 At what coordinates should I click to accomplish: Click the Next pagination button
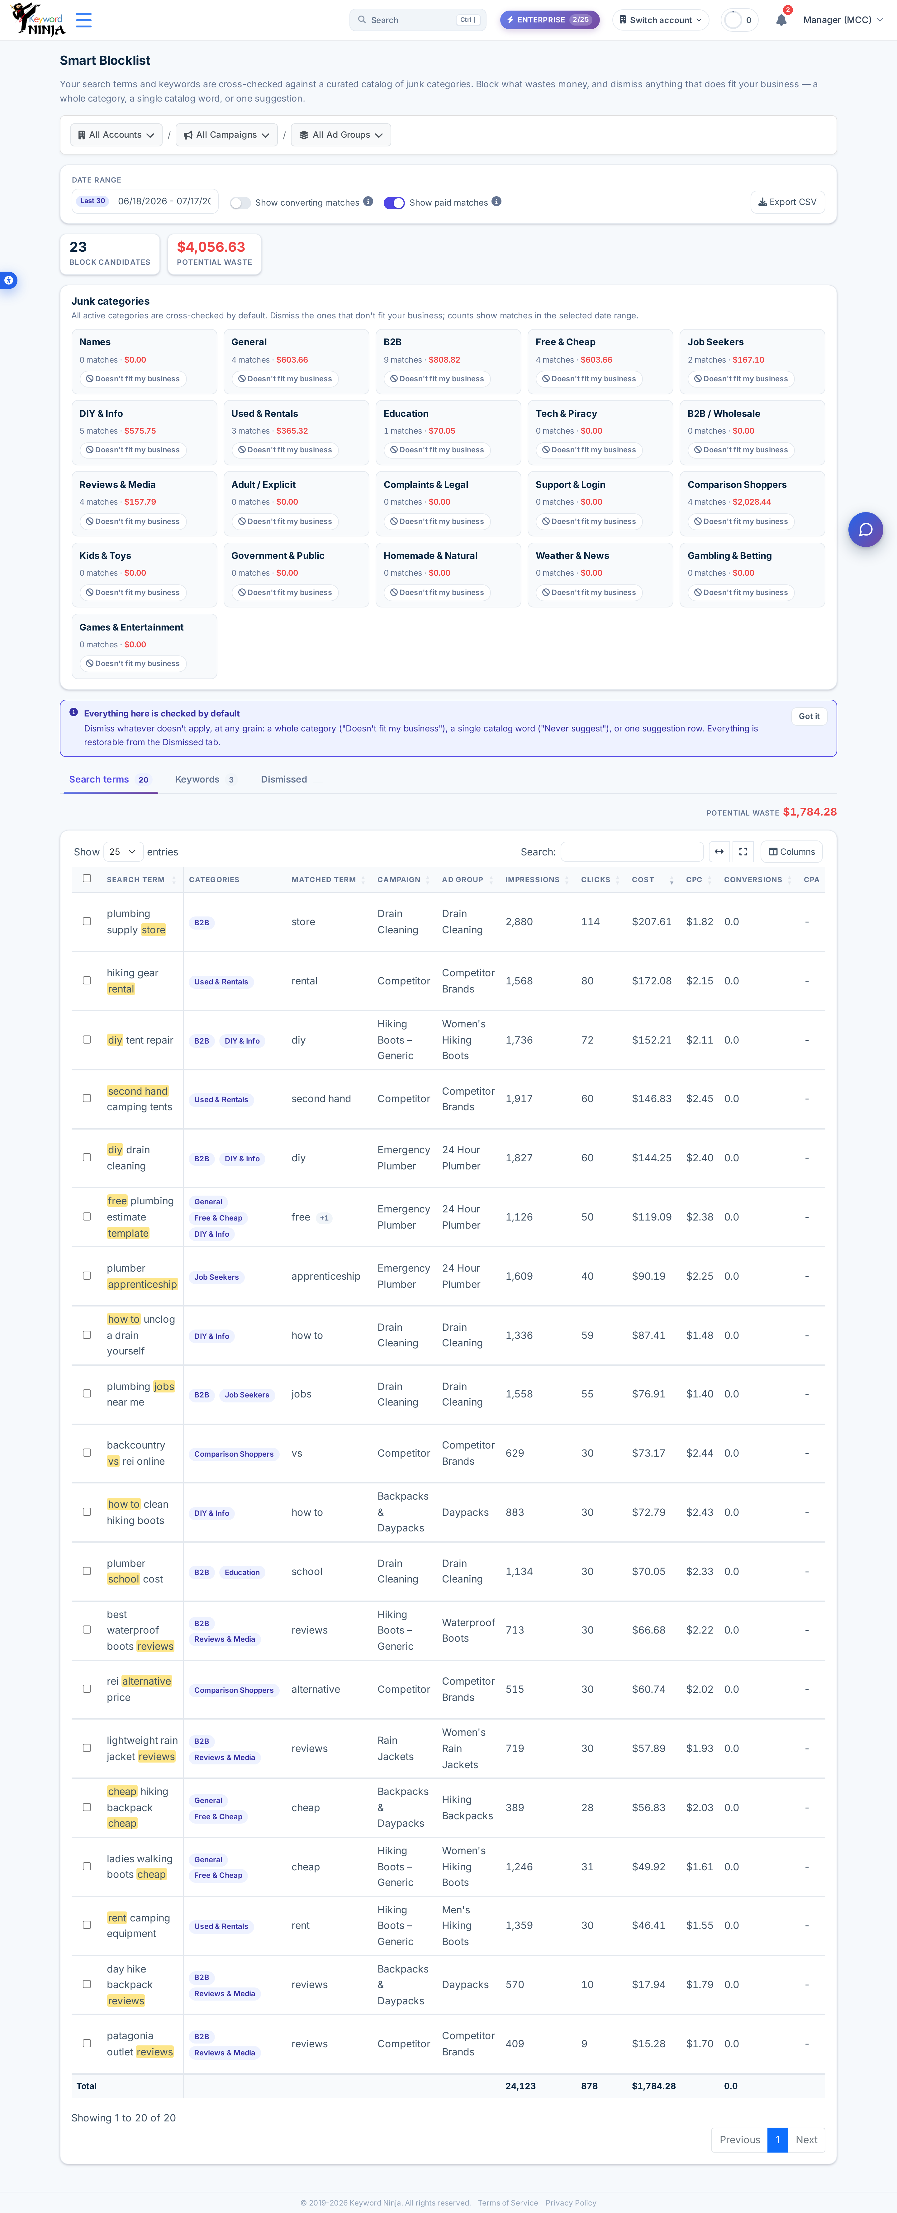tap(806, 2140)
